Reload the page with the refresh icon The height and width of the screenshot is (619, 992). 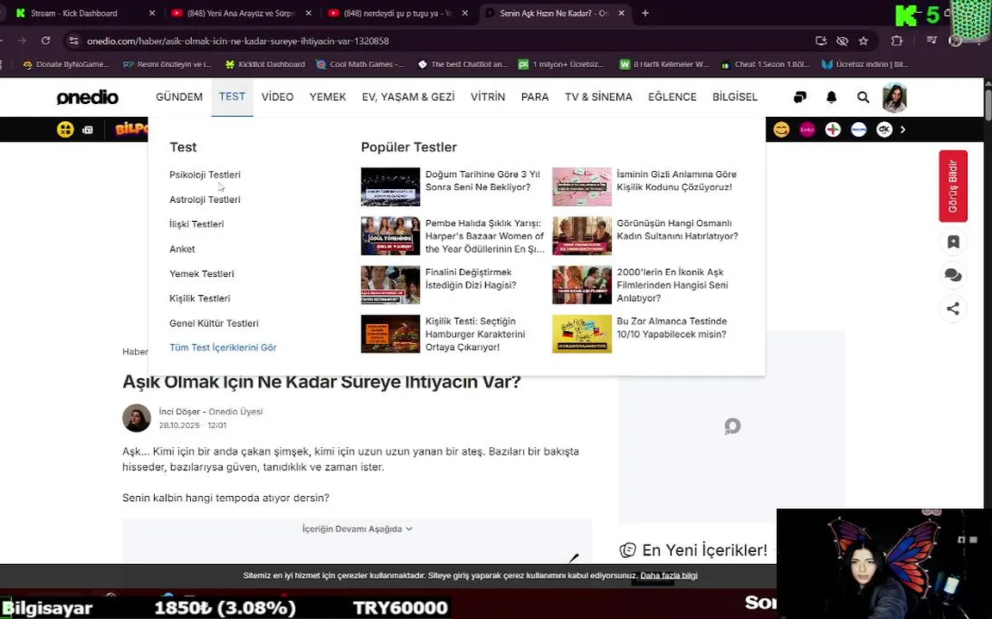tap(46, 40)
